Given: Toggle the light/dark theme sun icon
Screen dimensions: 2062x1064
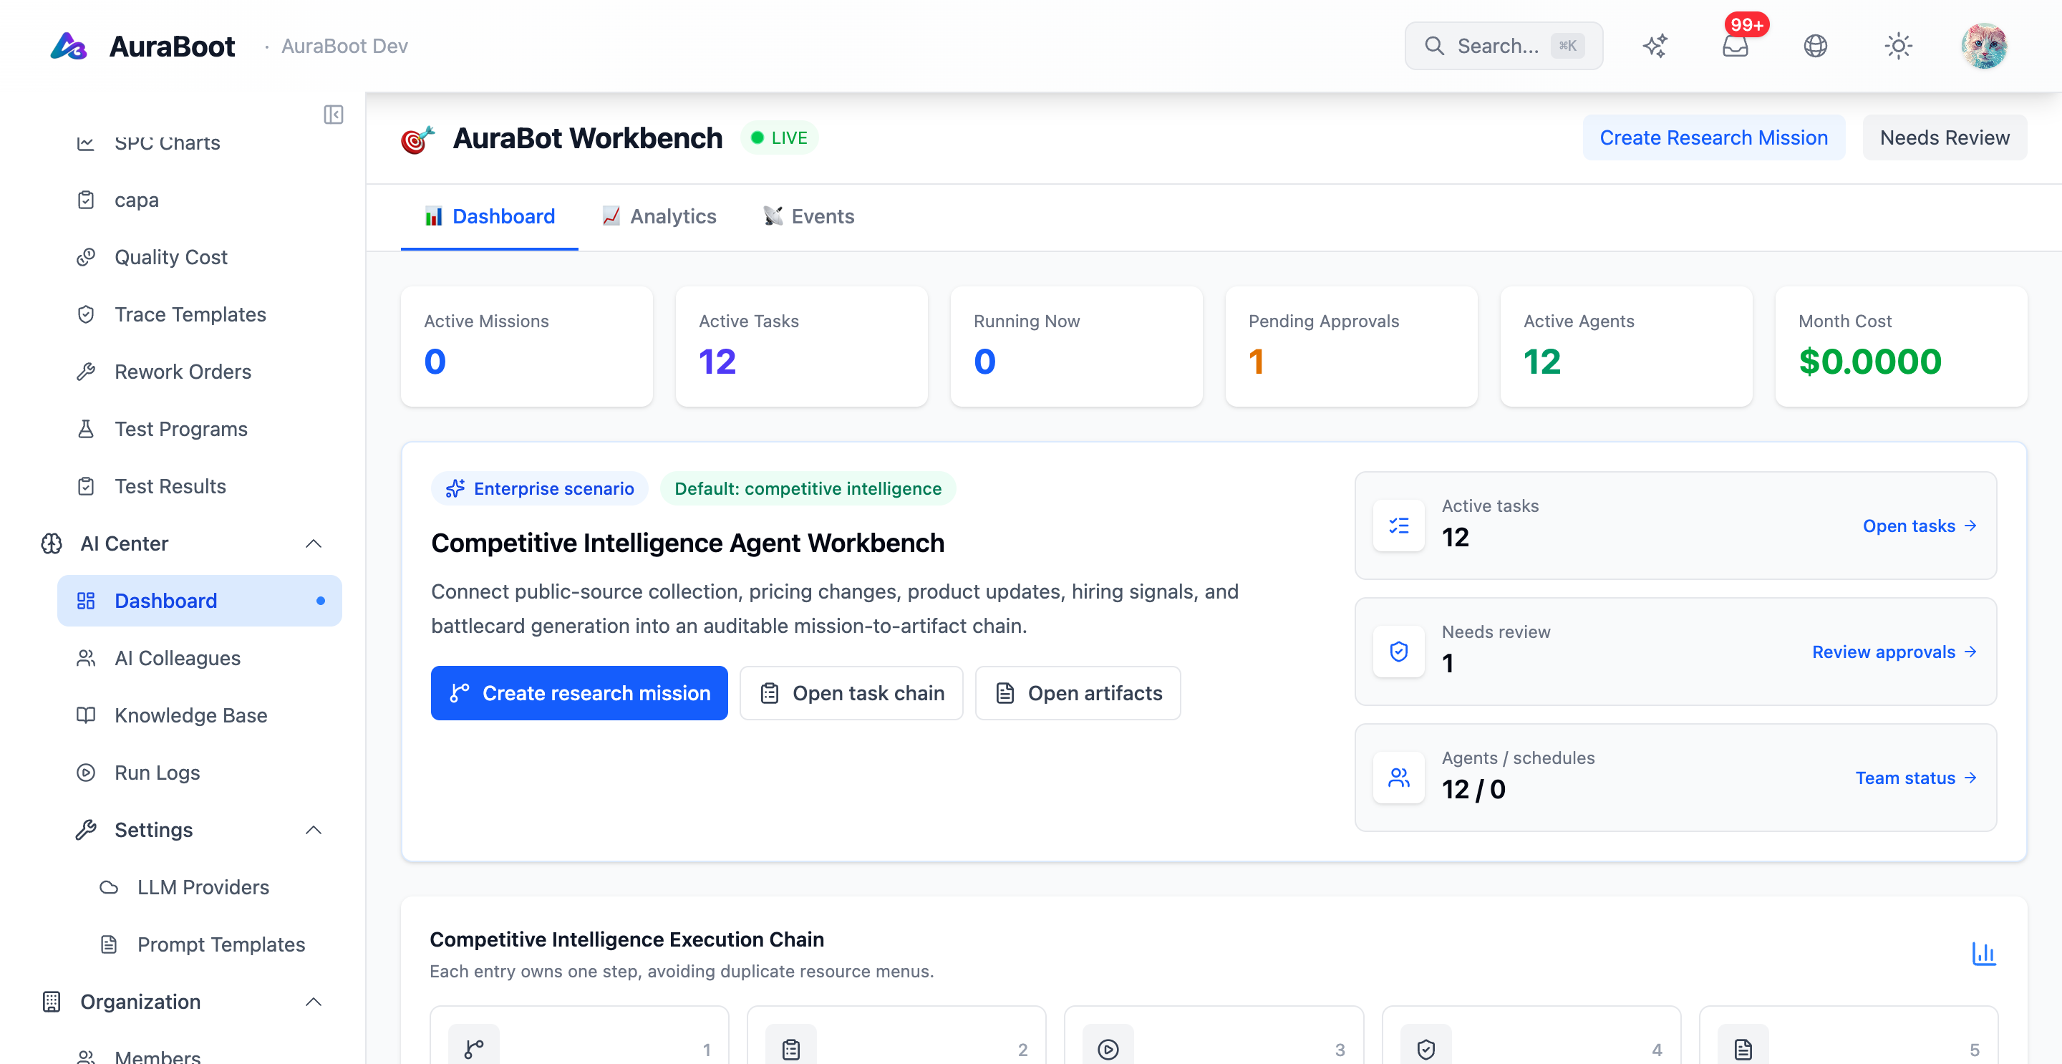Looking at the screenshot, I should (1899, 46).
